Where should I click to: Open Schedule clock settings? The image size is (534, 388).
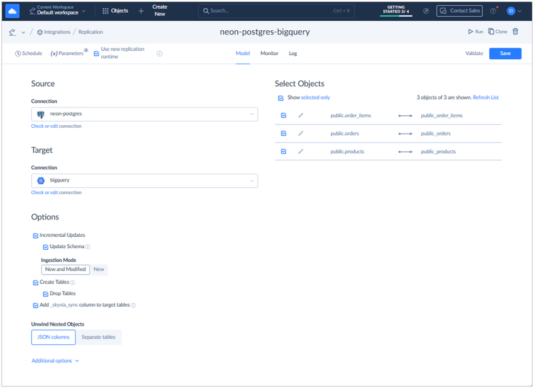point(29,54)
